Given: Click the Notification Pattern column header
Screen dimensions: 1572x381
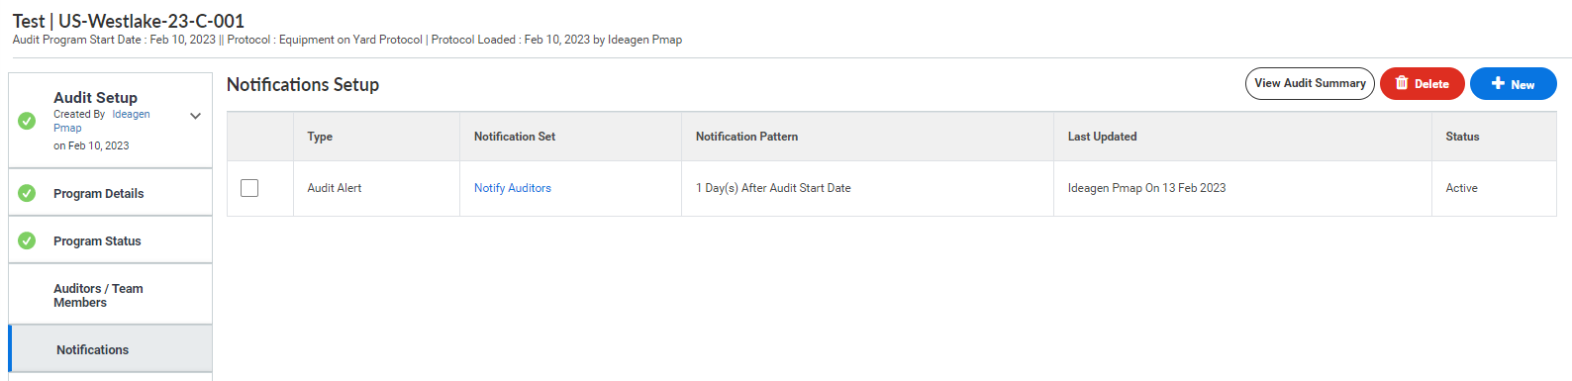Looking at the screenshot, I should (746, 137).
